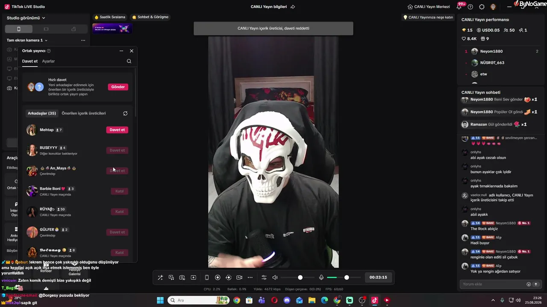The width and height of the screenshot is (547, 307).
Task: Click Davet et for GÜLFER
Action: tap(117, 232)
